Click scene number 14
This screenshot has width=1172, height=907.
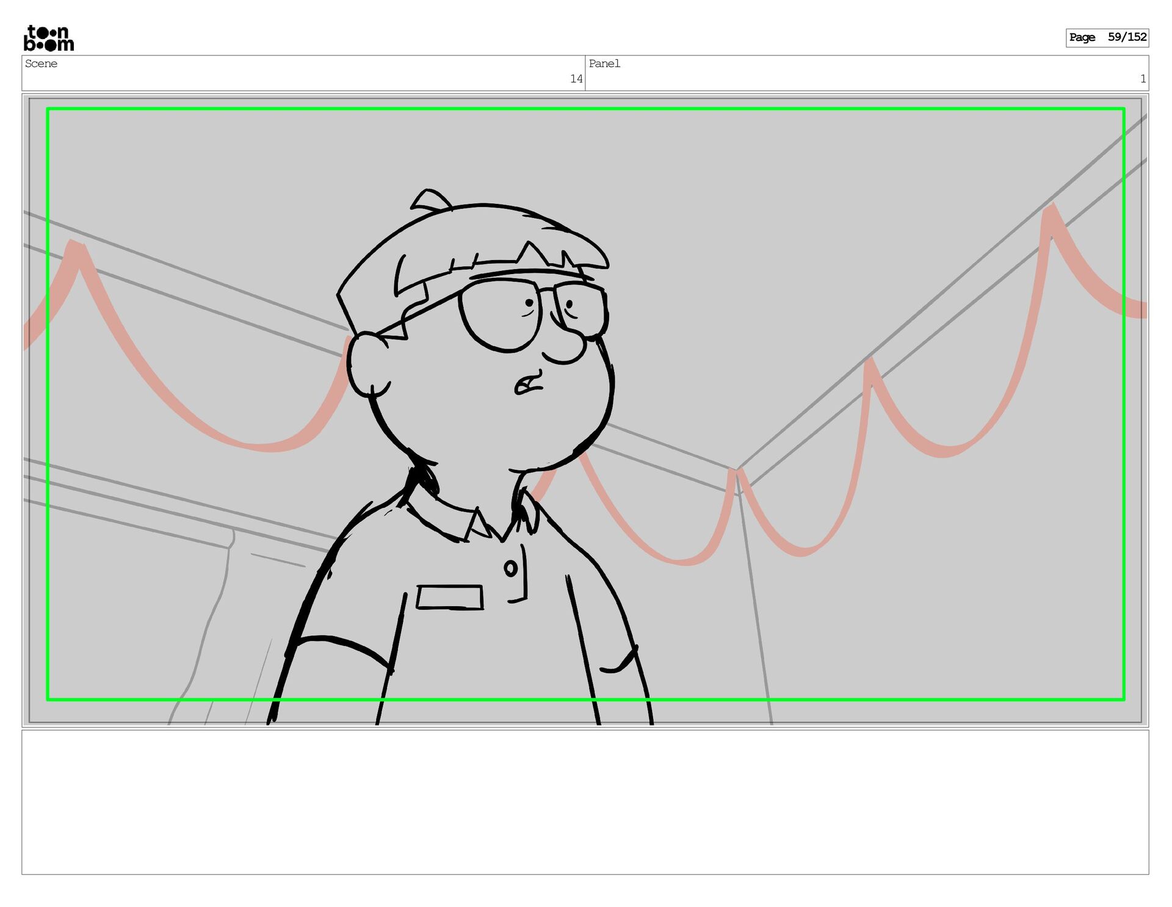click(576, 79)
